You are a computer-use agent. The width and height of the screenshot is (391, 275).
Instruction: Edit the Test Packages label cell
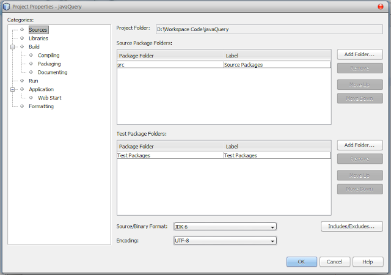(277, 155)
